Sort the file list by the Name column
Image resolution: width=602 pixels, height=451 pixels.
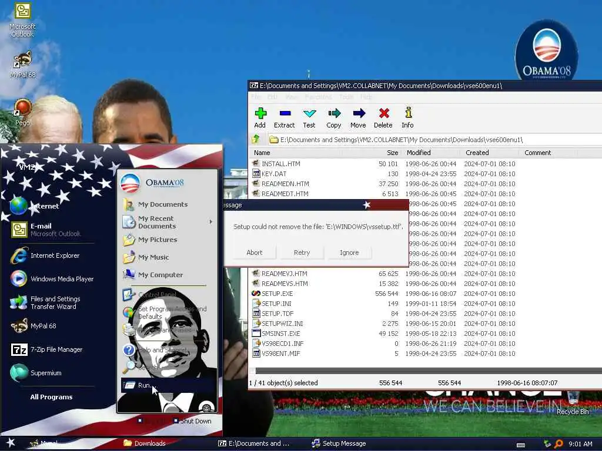(296, 153)
